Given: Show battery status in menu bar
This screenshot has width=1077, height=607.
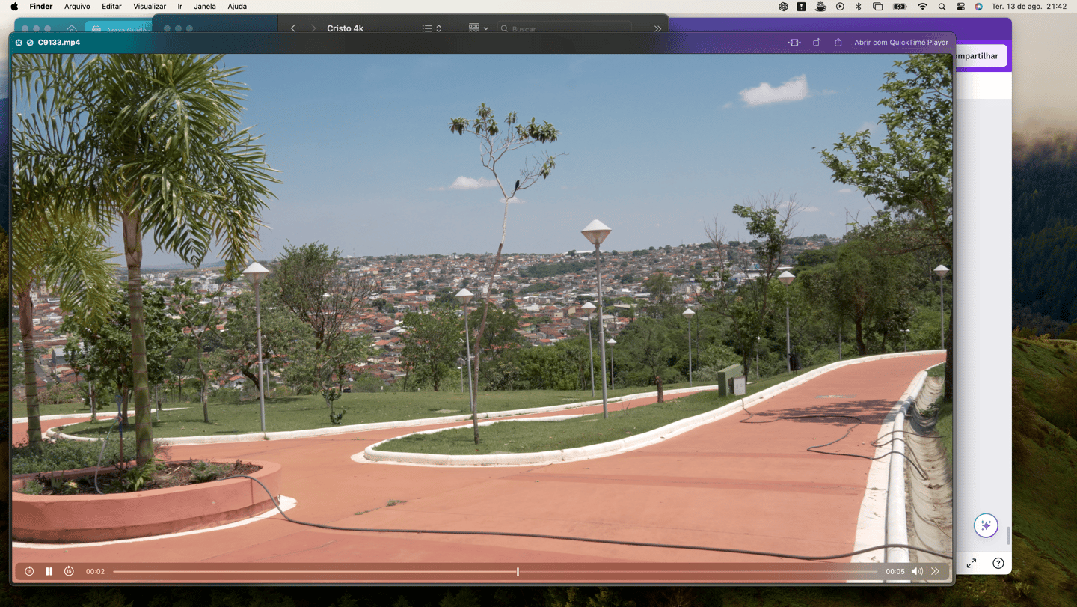Looking at the screenshot, I should [x=900, y=7].
